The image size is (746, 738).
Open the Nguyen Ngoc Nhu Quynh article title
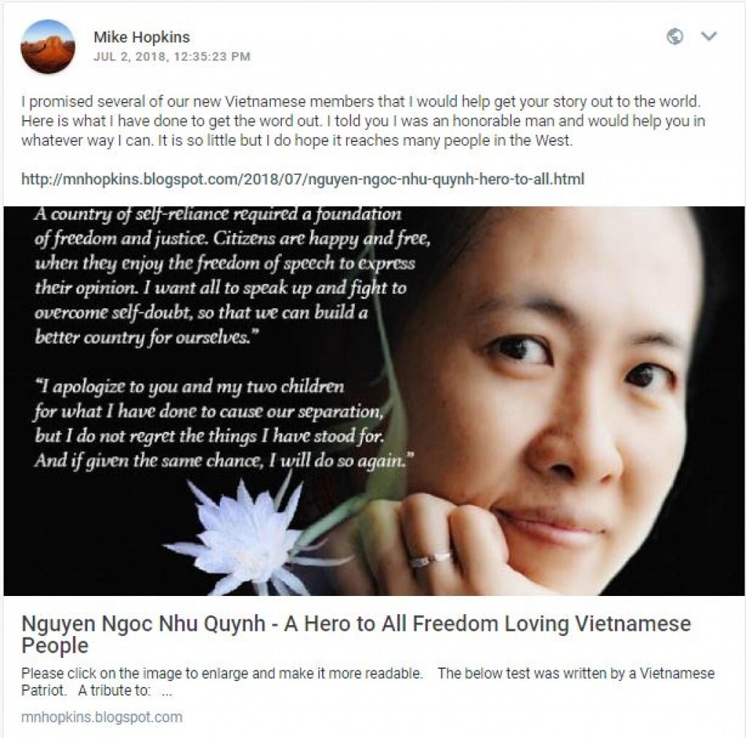point(356,635)
